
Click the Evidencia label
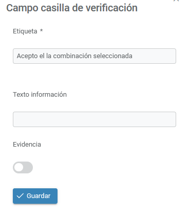tap(27, 145)
